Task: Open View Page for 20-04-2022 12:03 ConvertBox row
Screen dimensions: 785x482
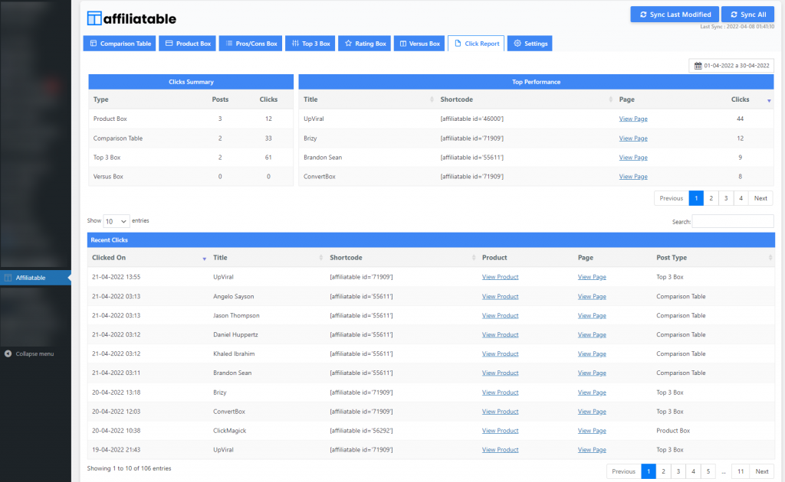Action: coord(592,412)
